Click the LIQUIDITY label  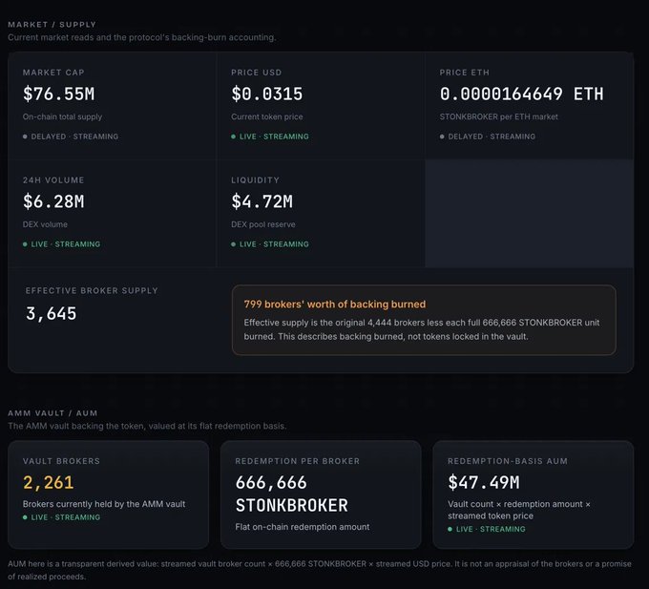[x=256, y=180]
